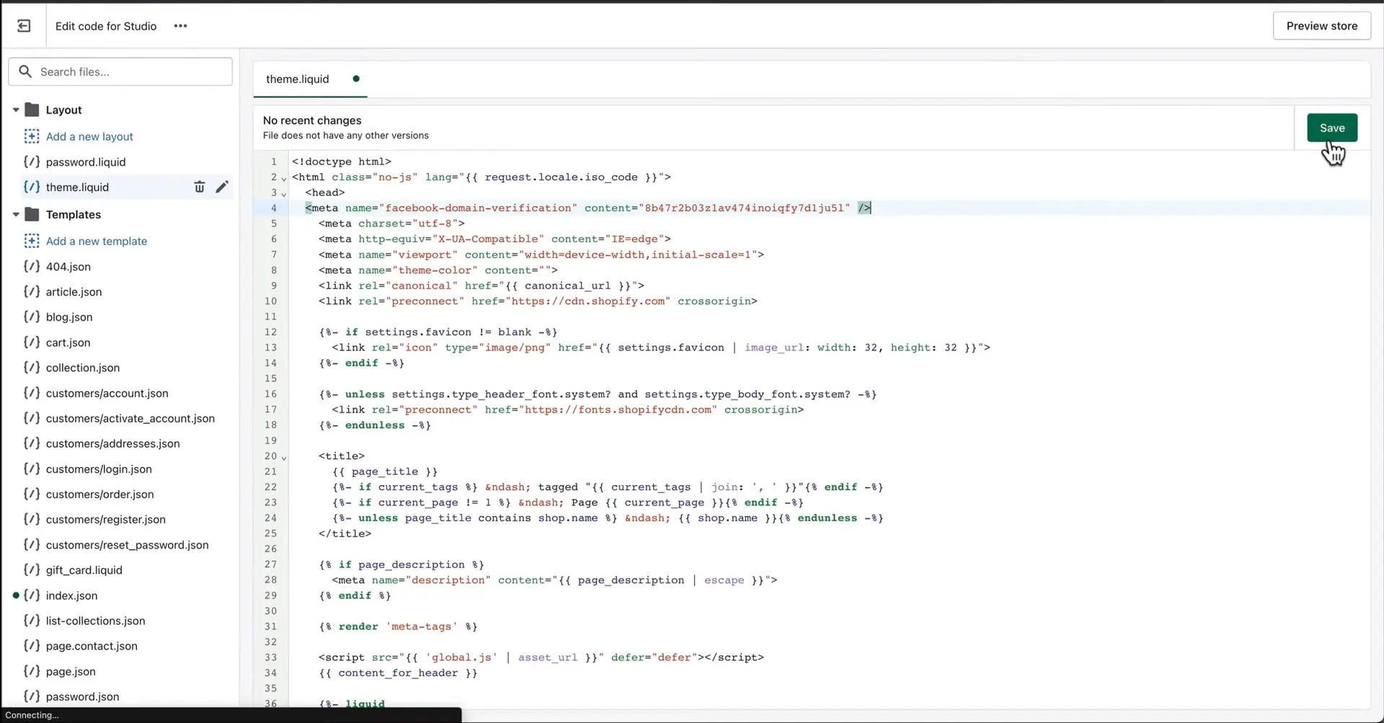Click the unsaved dot on theme.liquid tab
Image resolution: width=1384 pixels, height=723 pixels.
356,79
